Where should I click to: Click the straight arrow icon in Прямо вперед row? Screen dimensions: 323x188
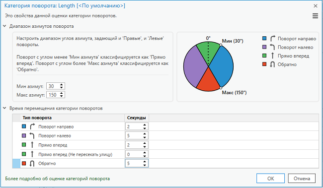(32, 145)
